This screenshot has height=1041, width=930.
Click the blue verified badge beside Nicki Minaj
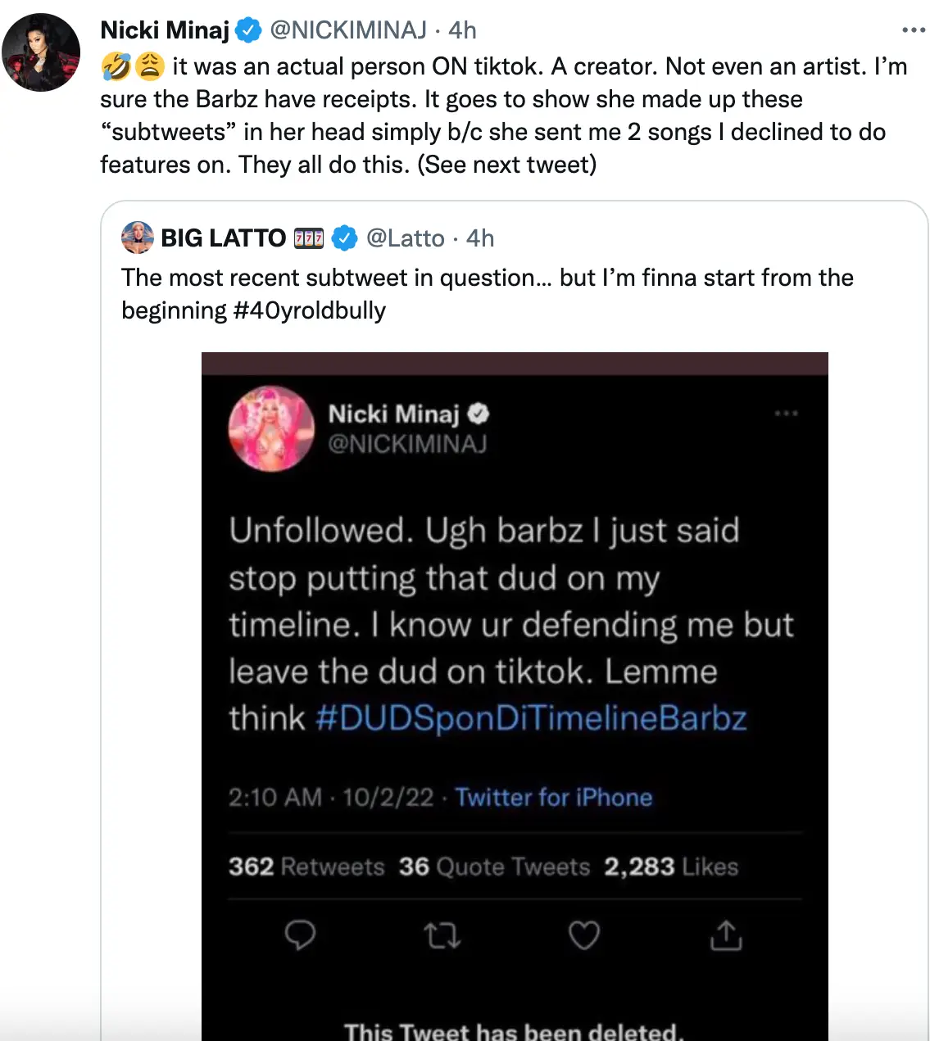click(x=248, y=30)
